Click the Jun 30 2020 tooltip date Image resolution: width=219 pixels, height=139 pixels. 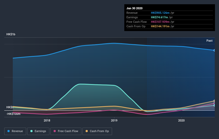point(134,8)
